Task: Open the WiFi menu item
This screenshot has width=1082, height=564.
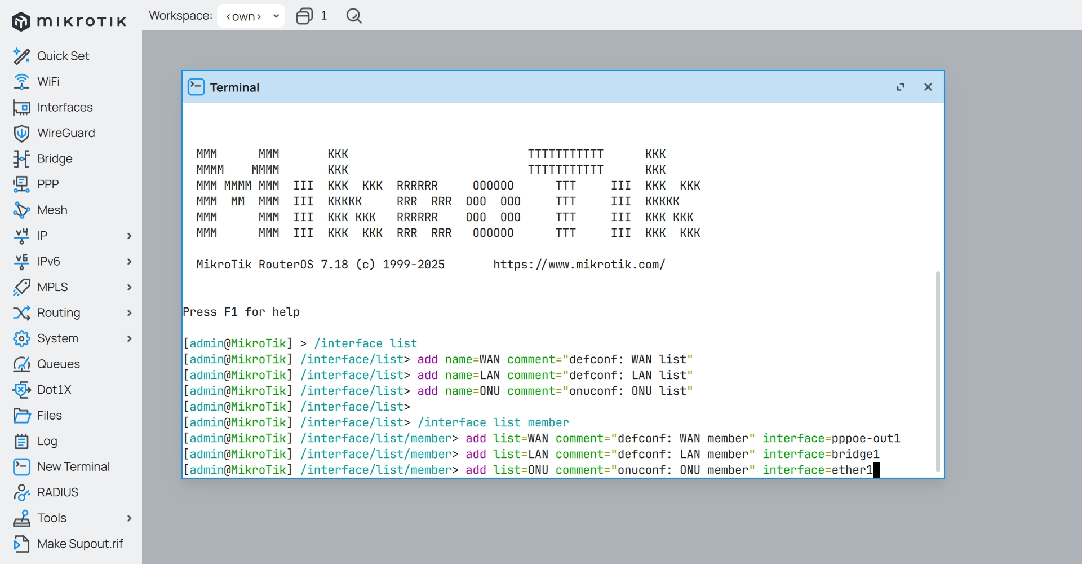Action: 71,82
